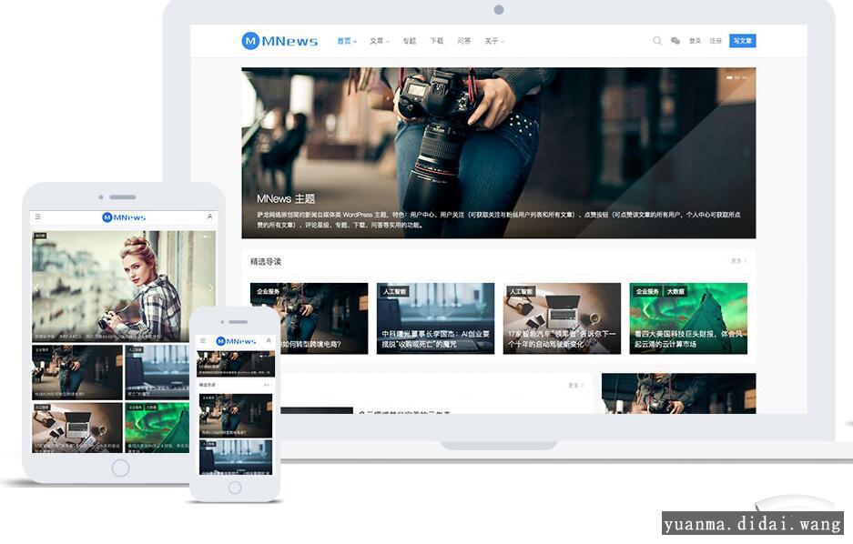
Task: Open the tablet laptop-on-desk article thumbnail
Action: [76, 428]
